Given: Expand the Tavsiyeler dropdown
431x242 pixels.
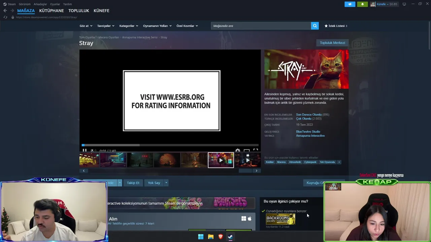Looking at the screenshot, I should (106, 26).
